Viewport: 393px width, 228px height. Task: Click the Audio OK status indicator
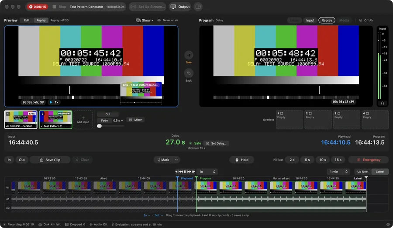pyautogui.click(x=98, y=225)
